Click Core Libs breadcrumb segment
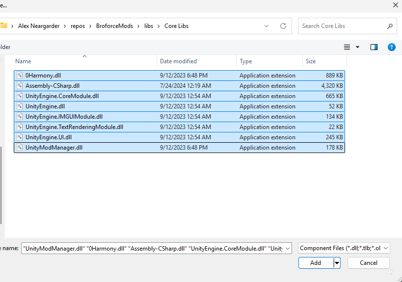Image resolution: width=402 pixels, height=282 pixels. [176, 26]
